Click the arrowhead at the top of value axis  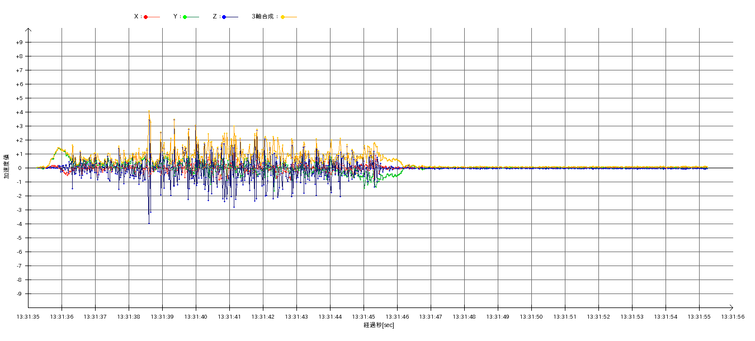point(28,29)
